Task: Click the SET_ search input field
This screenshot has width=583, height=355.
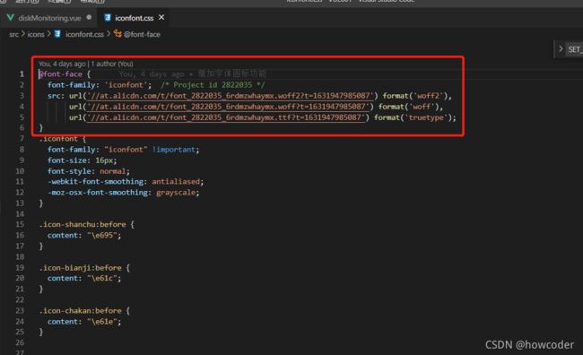Action: [x=575, y=49]
